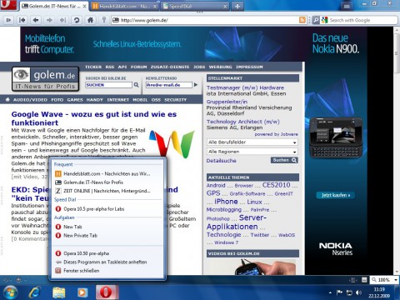Viewport: 400px width, 300px height.
Task: Open the AUDIO/VIDEO category
Action: (30, 100)
